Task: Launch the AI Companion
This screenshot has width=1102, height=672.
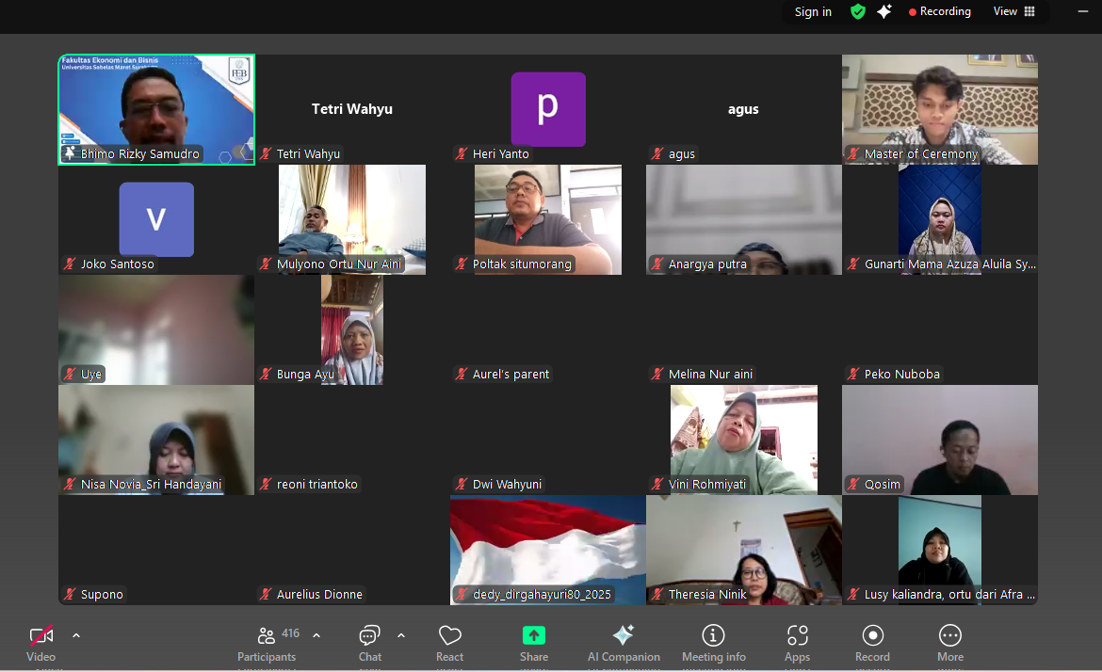Action: pyautogui.click(x=624, y=644)
